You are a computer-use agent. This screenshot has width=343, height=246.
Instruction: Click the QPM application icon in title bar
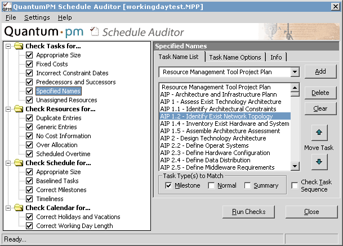click(7, 7)
